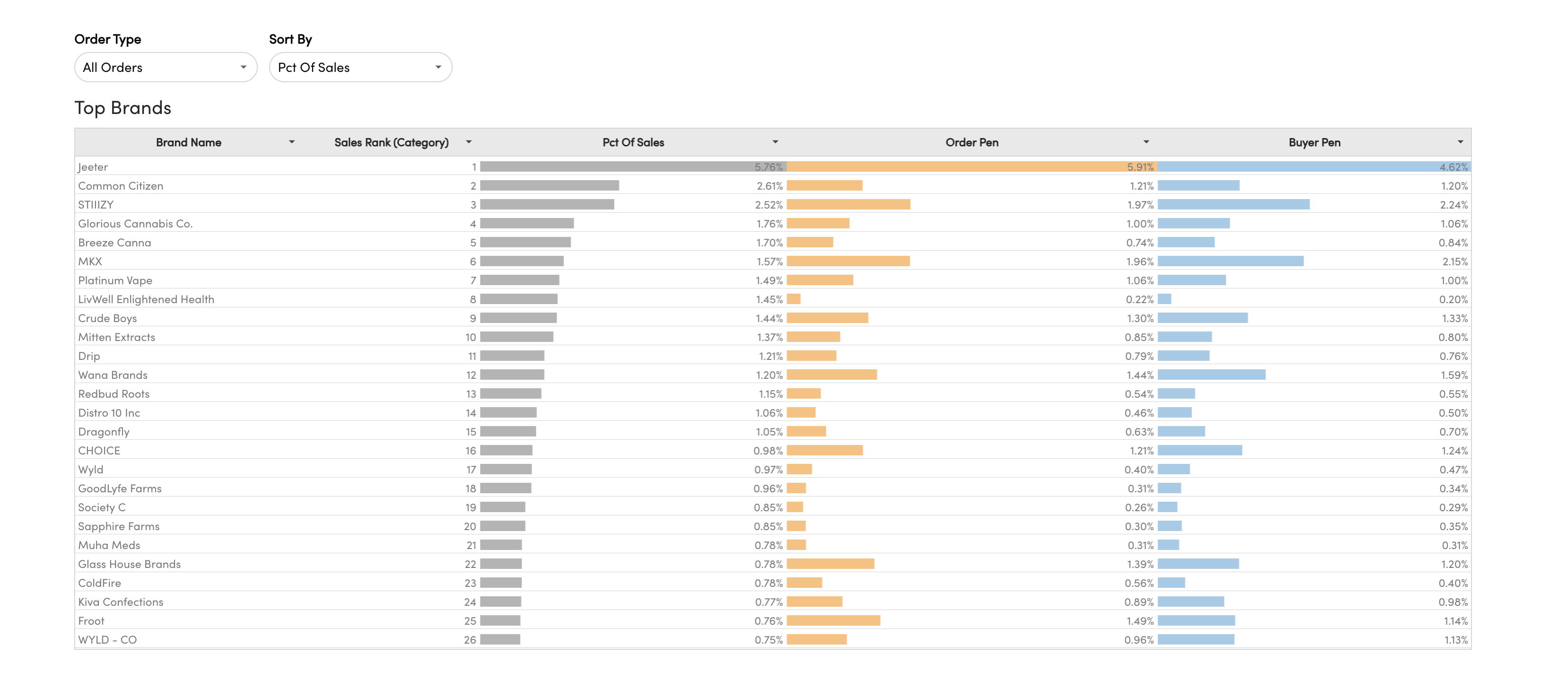Select the Distro 10 Inc brand name
Viewport: 1559px width, 680px height.
pyautogui.click(x=109, y=413)
